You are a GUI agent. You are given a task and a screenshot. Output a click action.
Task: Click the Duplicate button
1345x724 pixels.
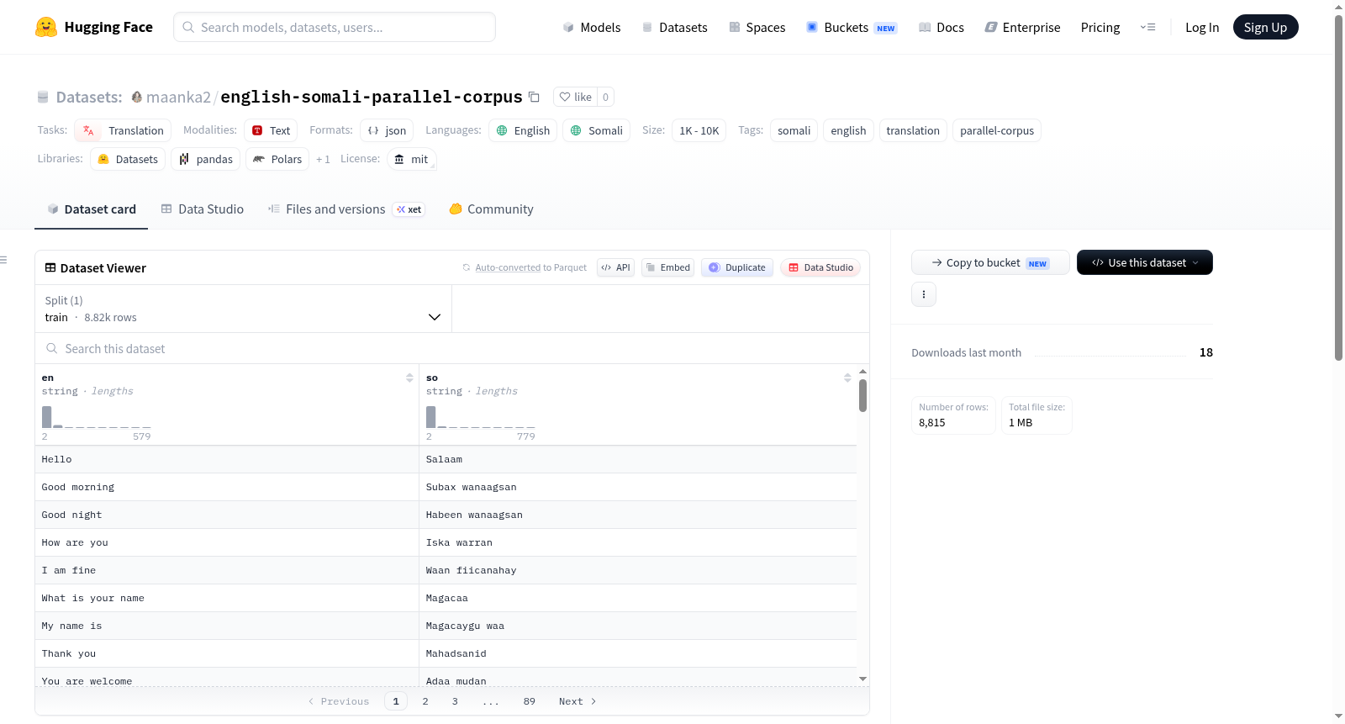[737, 267]
